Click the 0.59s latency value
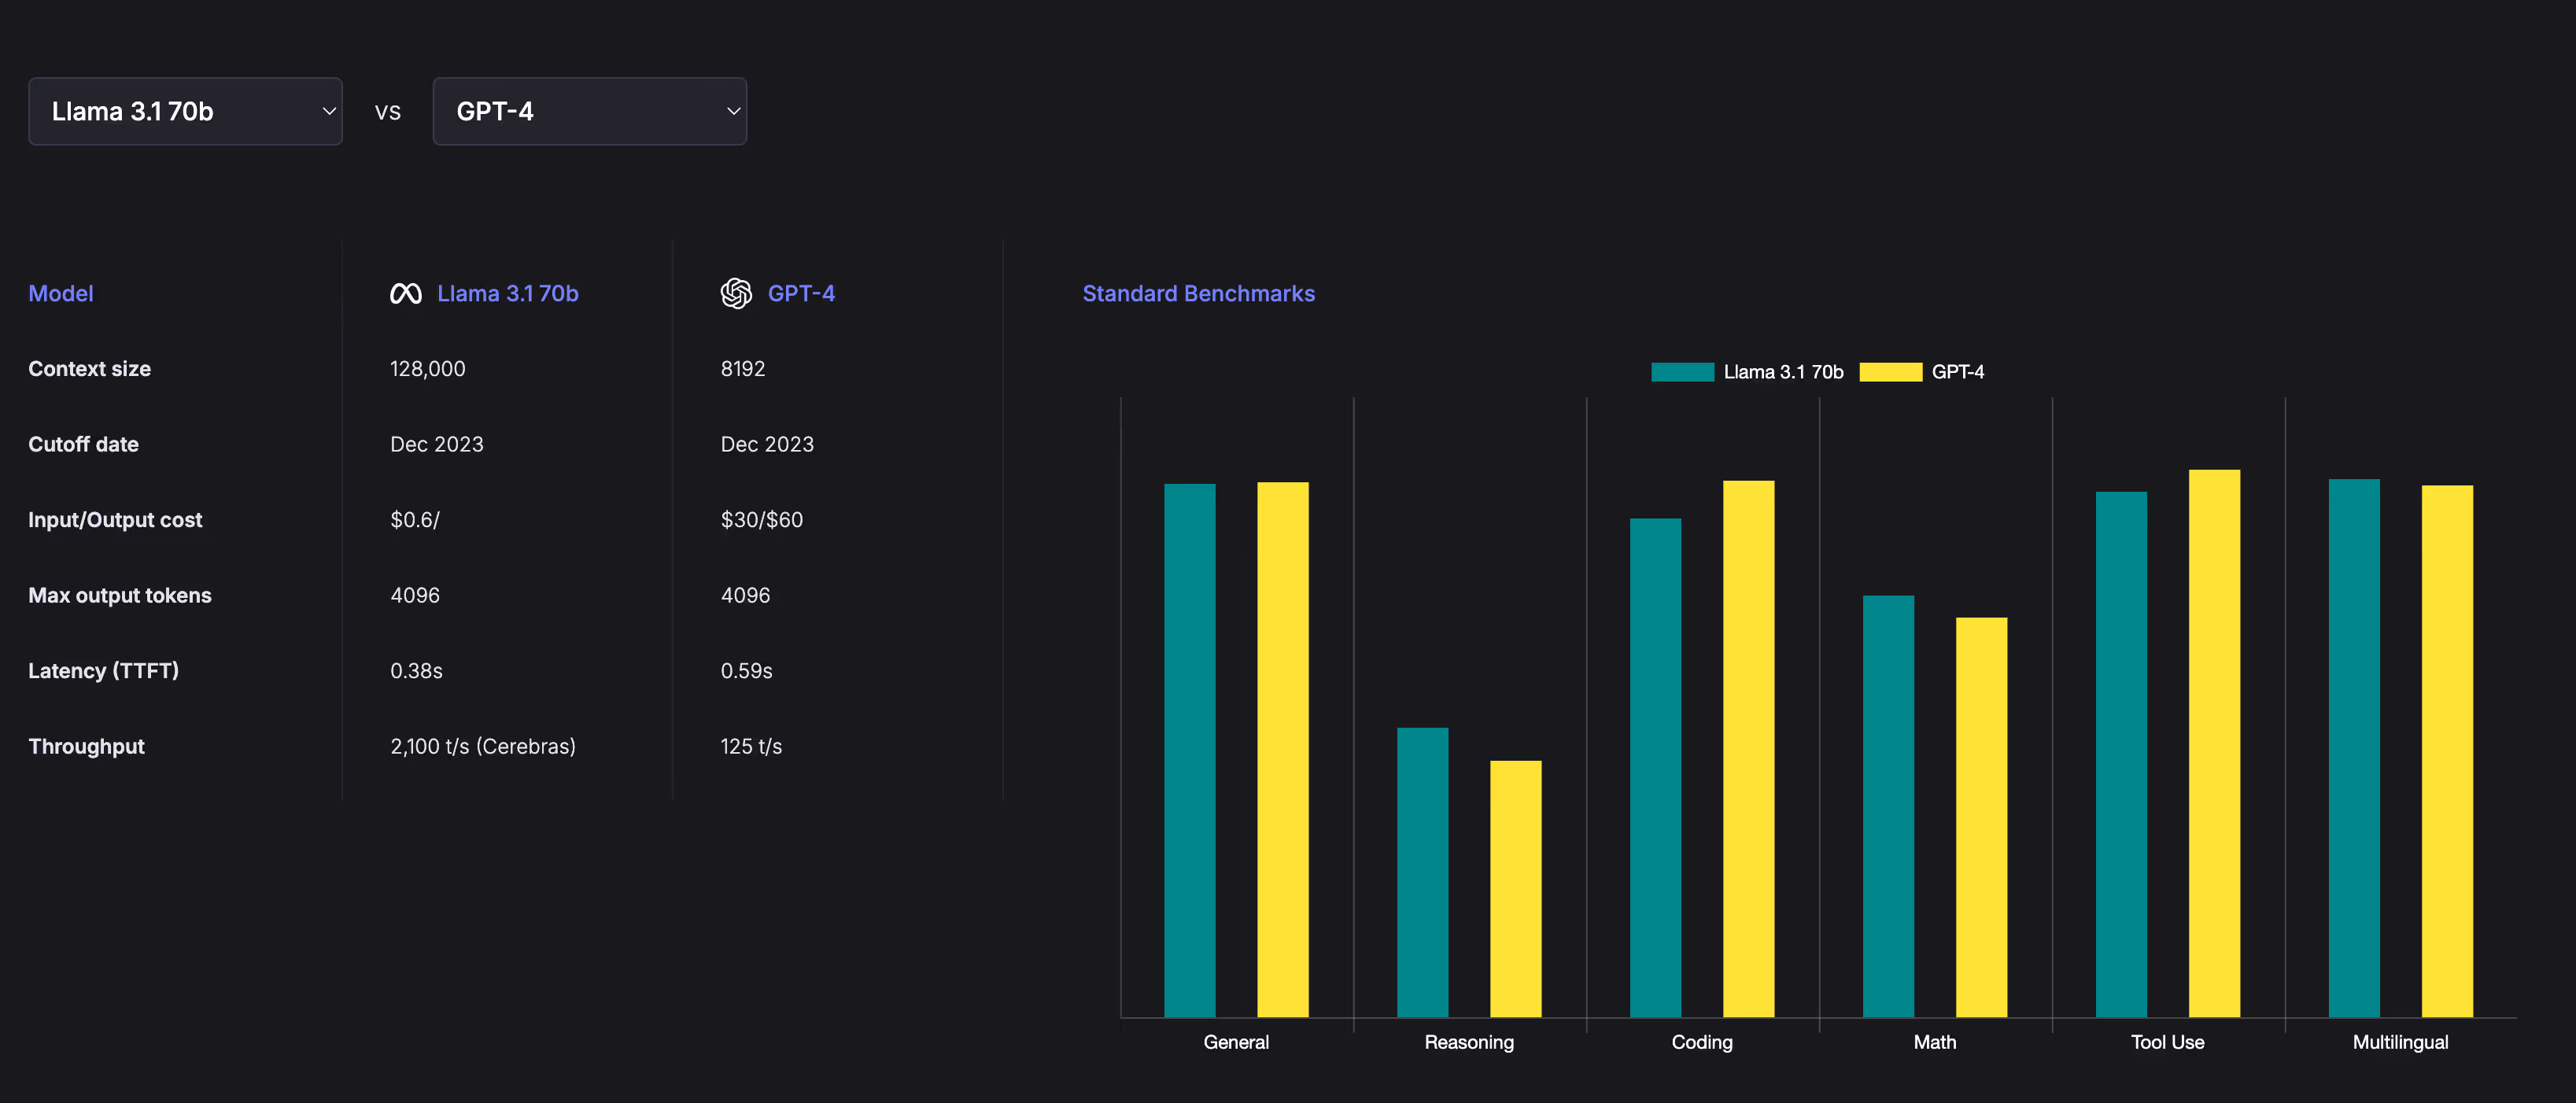This screenshot has height=1103, width=2576. [x=746, y=671]
